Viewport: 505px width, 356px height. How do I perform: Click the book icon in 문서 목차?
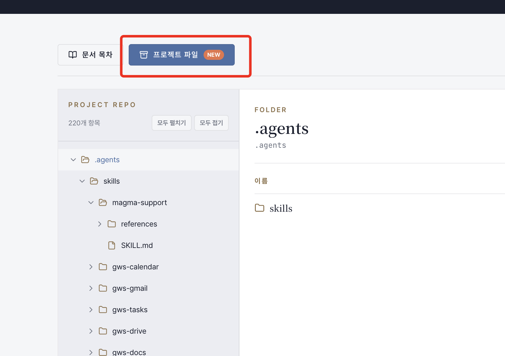73,55
